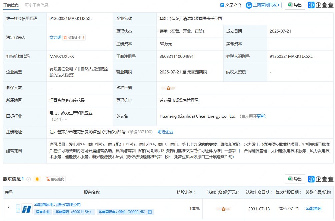The height and width of the screenshot is (221, 335).
Task: Open 工商官网快照 snapshot
Action: 263,5
